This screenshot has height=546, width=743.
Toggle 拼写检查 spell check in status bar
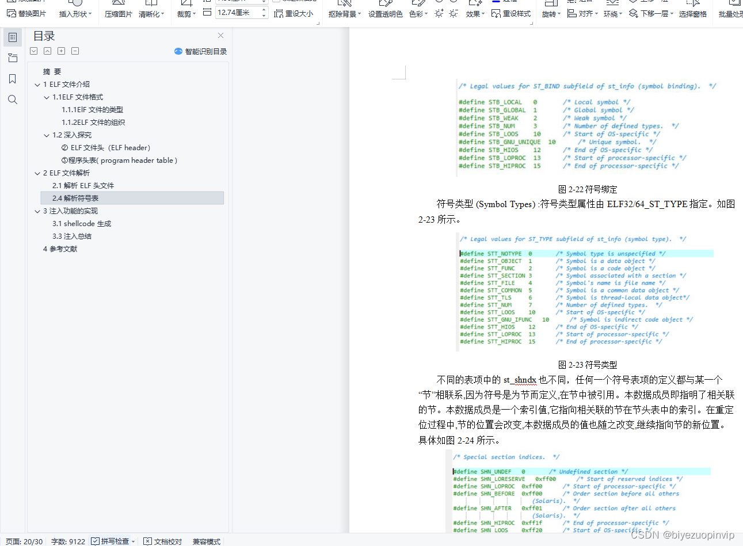(110, 541)
